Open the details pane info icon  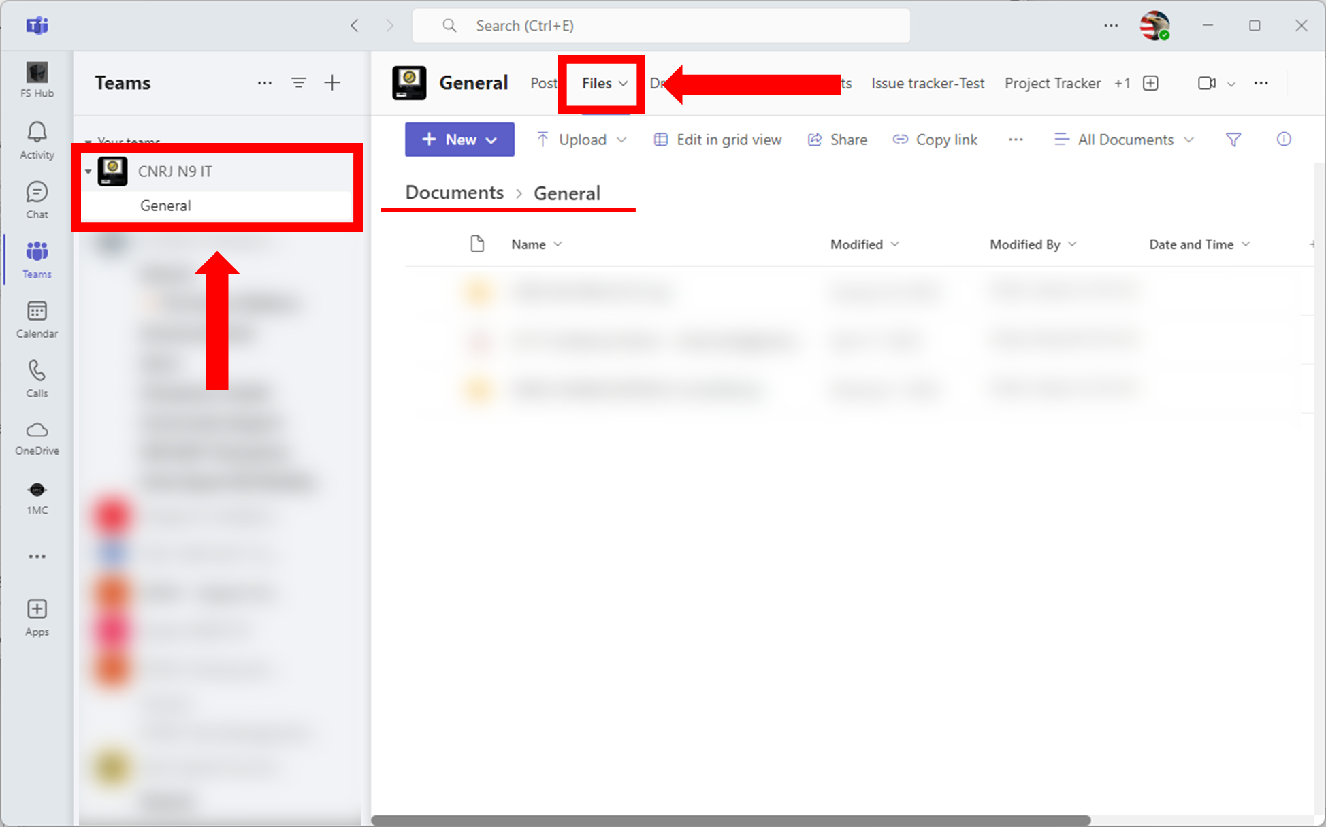pos(1284,140)
